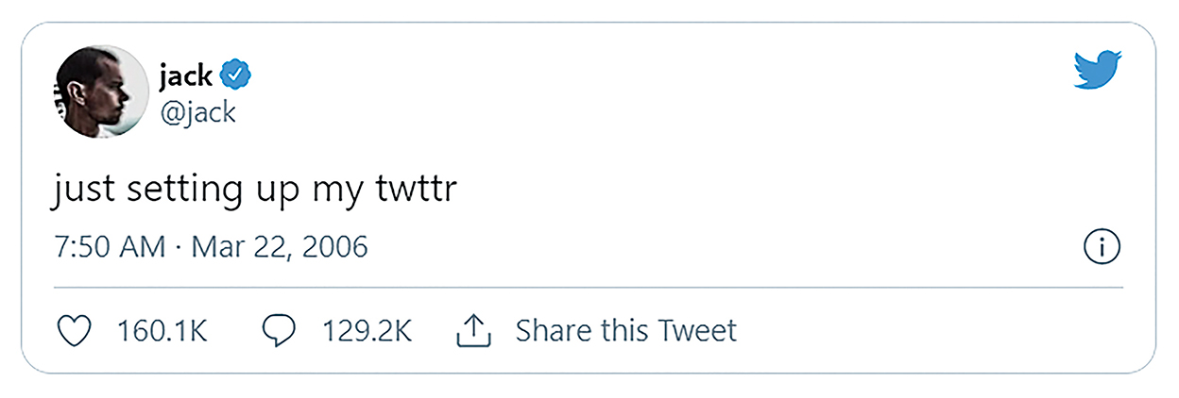Click the divider line above the actions
Screen dimensions: 1179x398
point(586,287)
